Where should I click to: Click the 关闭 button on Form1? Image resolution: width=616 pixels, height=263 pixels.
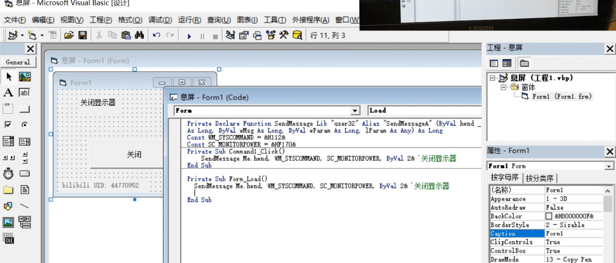127,154
